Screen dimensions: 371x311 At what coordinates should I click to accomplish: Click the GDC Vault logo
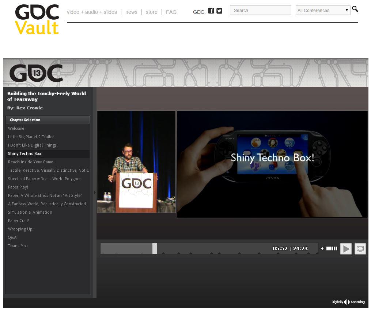[x=37, y=19]
